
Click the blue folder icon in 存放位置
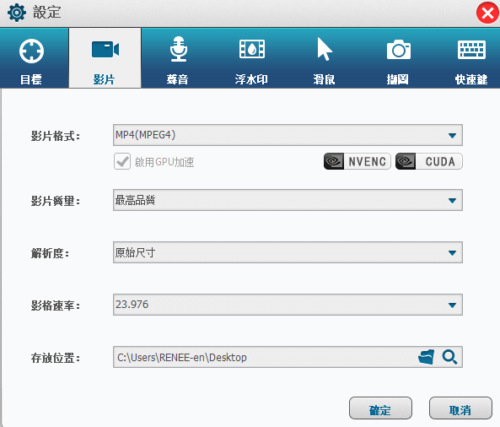[x=427, y=357]
